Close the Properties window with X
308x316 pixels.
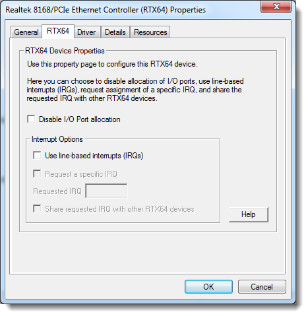tap(276, 7)
